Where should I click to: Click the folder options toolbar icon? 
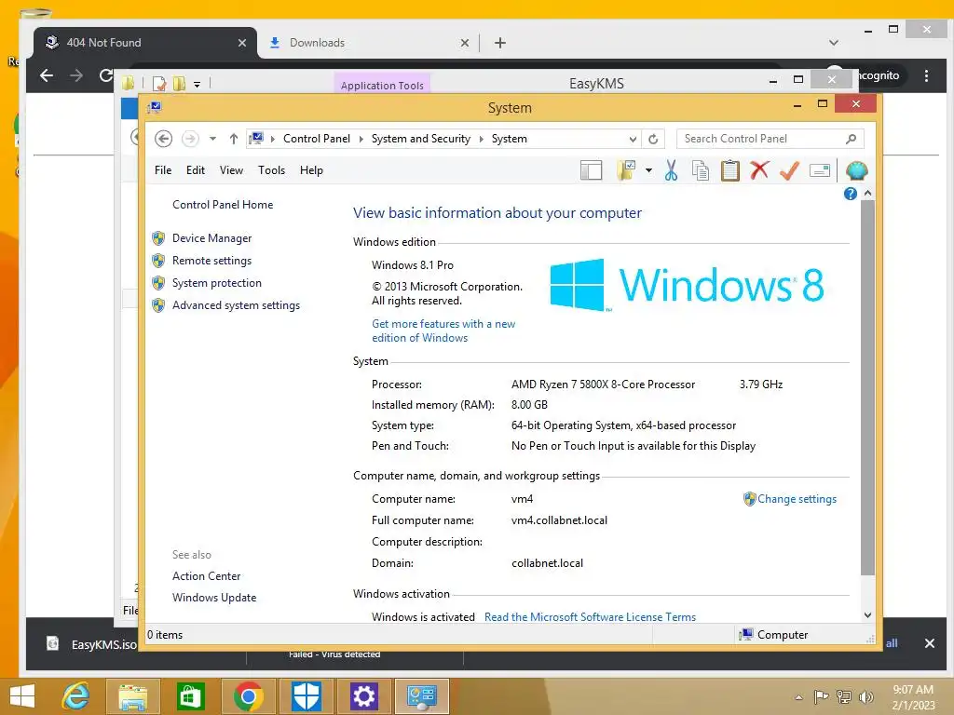(x=627, y=171)
